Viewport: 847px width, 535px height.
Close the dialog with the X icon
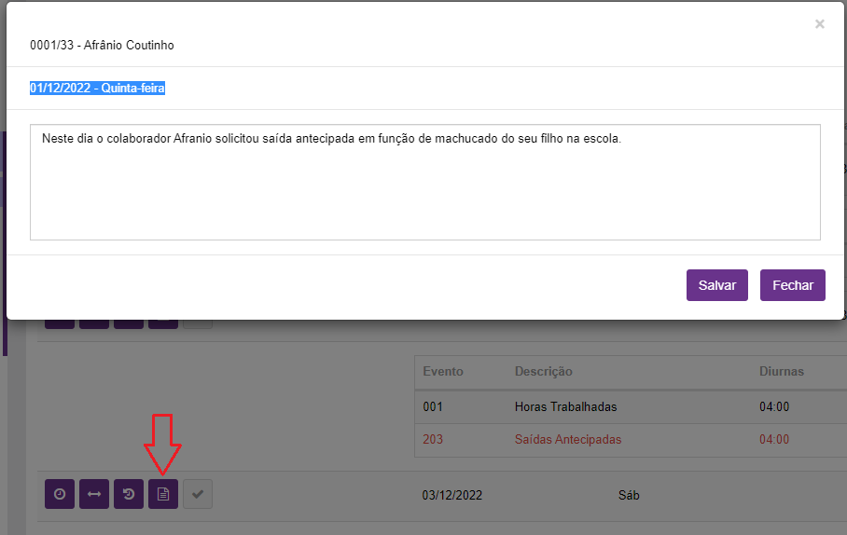(819, 24)
